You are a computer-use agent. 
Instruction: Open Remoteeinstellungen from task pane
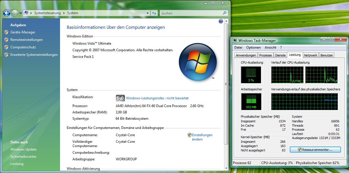tap(27, 40)
